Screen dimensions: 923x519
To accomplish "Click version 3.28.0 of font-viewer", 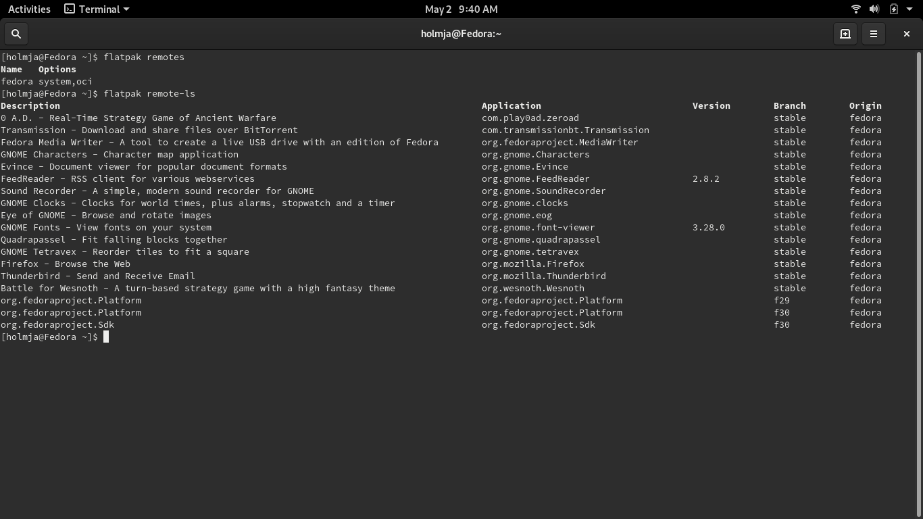I will (709, 227).
